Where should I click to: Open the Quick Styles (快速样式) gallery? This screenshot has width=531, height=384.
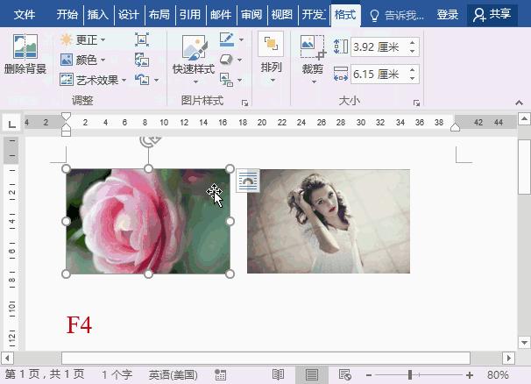194,59
